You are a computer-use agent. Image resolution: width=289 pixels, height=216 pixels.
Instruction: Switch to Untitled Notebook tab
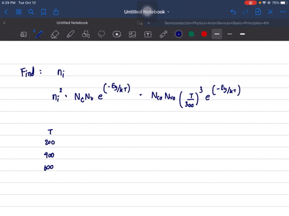coord(72,23)
